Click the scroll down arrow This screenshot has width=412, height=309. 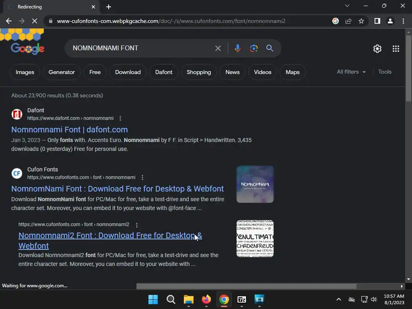click(x=408, y=279)
